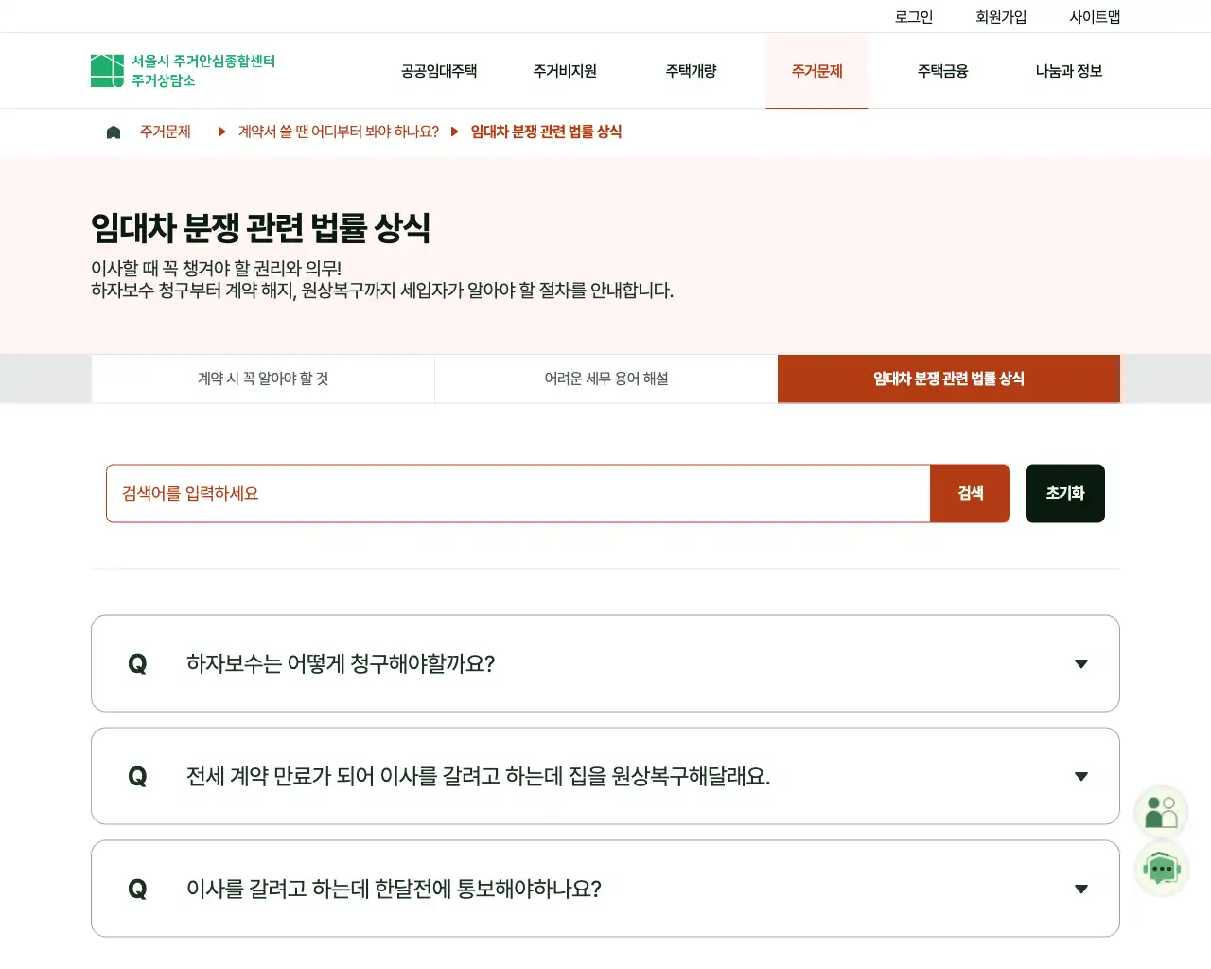Open the 주택금융 menu
Screen dimensions: 1211x969
tap(942, 71)
